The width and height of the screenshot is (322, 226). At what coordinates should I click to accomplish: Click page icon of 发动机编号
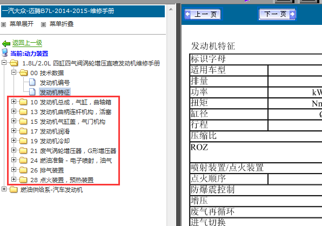(32, 82)
